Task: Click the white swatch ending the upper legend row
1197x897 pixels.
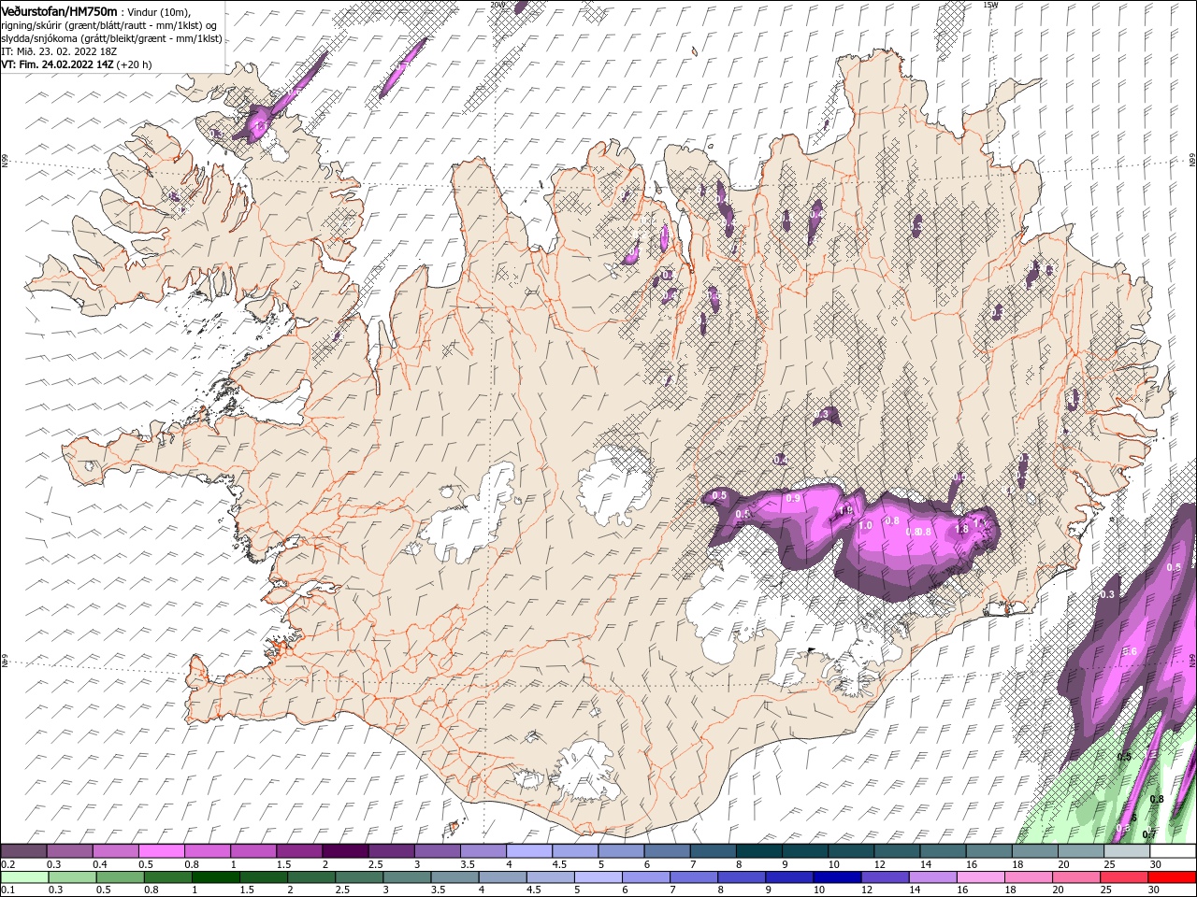Action: 1173,851
